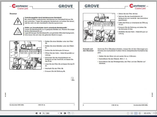Click the previous view icon

pyautogui.click(x=69, y=113)
